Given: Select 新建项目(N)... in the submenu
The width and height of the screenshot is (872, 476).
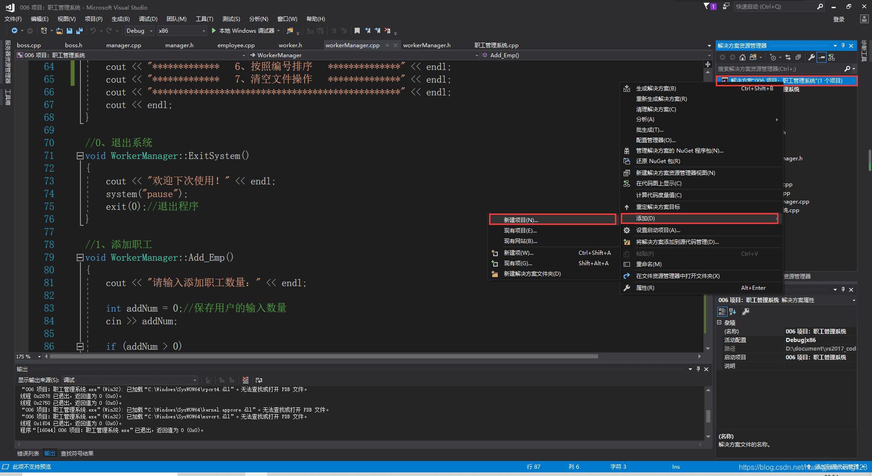Looking at the screenshot, I should tap(552, 220).
